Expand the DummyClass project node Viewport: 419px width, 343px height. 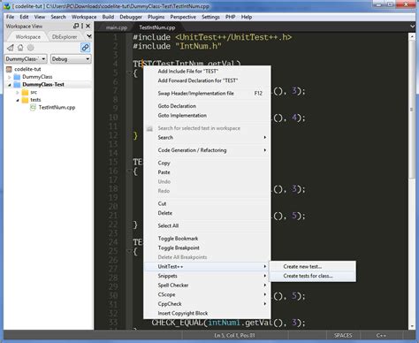coord(9,77)
